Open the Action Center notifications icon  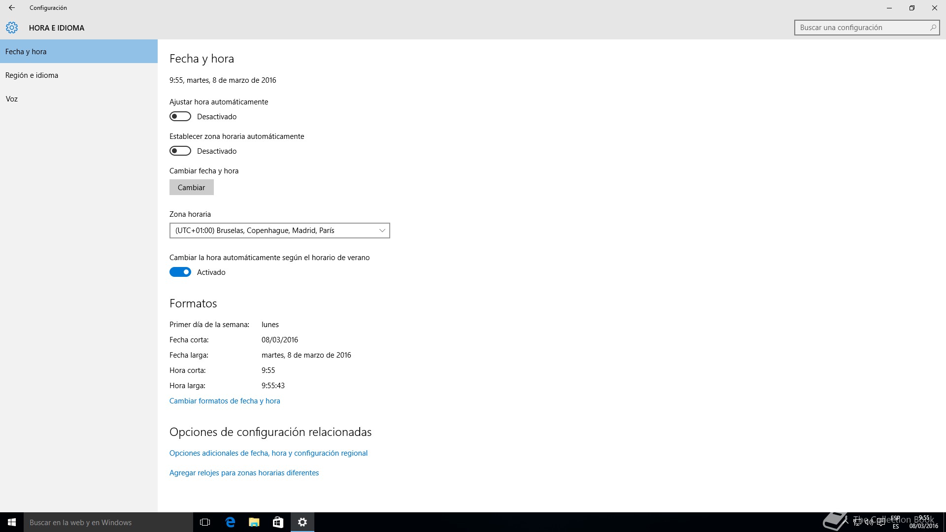[x=881, y=522]
